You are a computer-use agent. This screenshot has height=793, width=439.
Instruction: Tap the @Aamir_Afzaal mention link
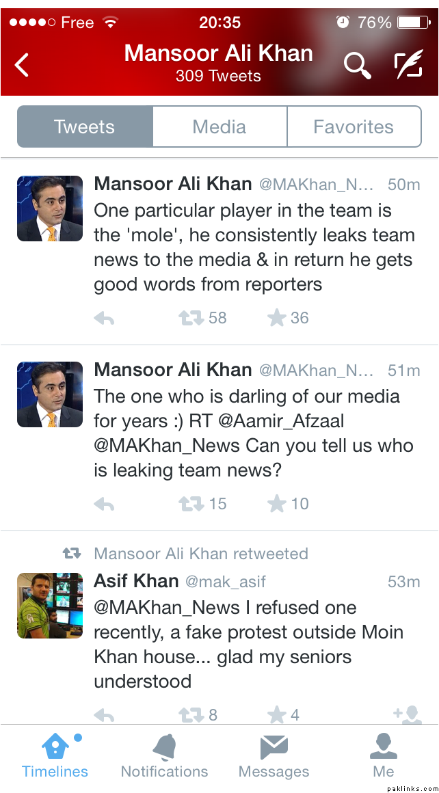click(286, 421)
